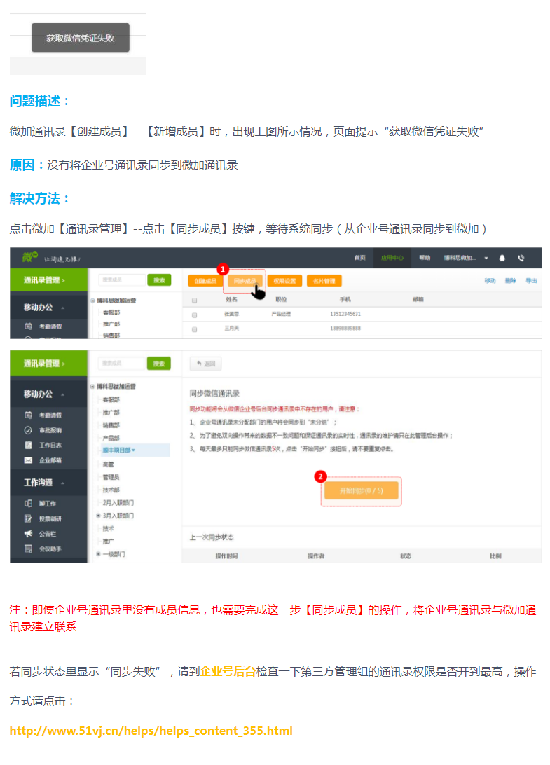Select 客服部 in the sync page tree
Screen dimensions: 550x765
111,399
